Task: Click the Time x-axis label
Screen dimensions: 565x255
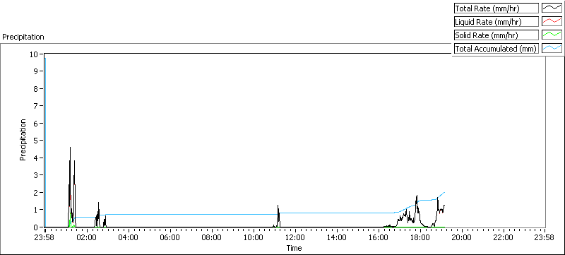Action: point(294,248)
